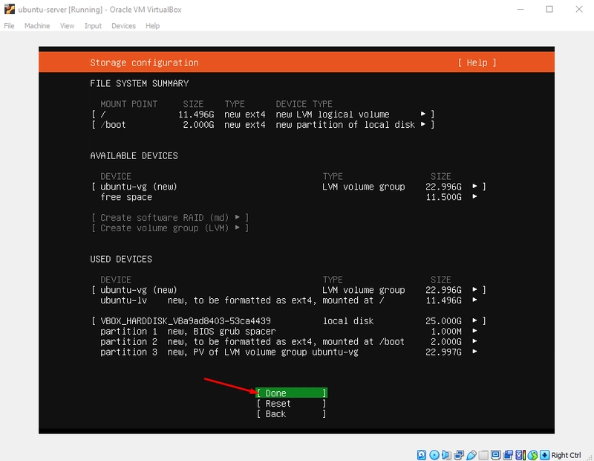594x461 pixels.
Task: Click the Back button
Action: point(291,414)
